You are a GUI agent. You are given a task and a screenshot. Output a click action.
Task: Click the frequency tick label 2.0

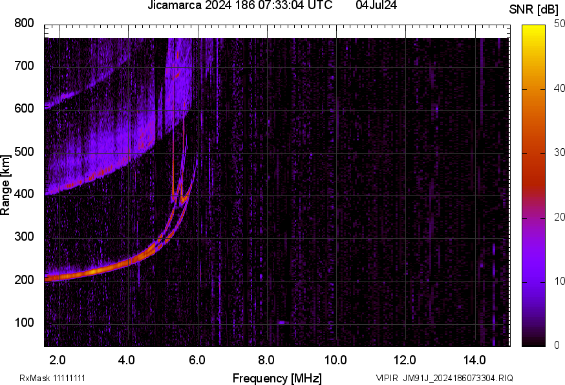pos(57,360)
